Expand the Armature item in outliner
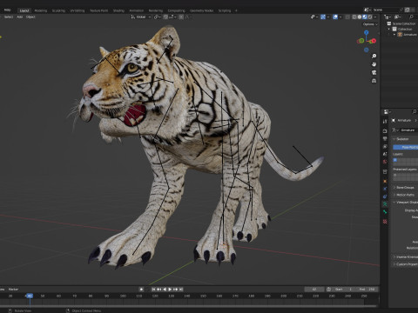 (x=394, y=35)
